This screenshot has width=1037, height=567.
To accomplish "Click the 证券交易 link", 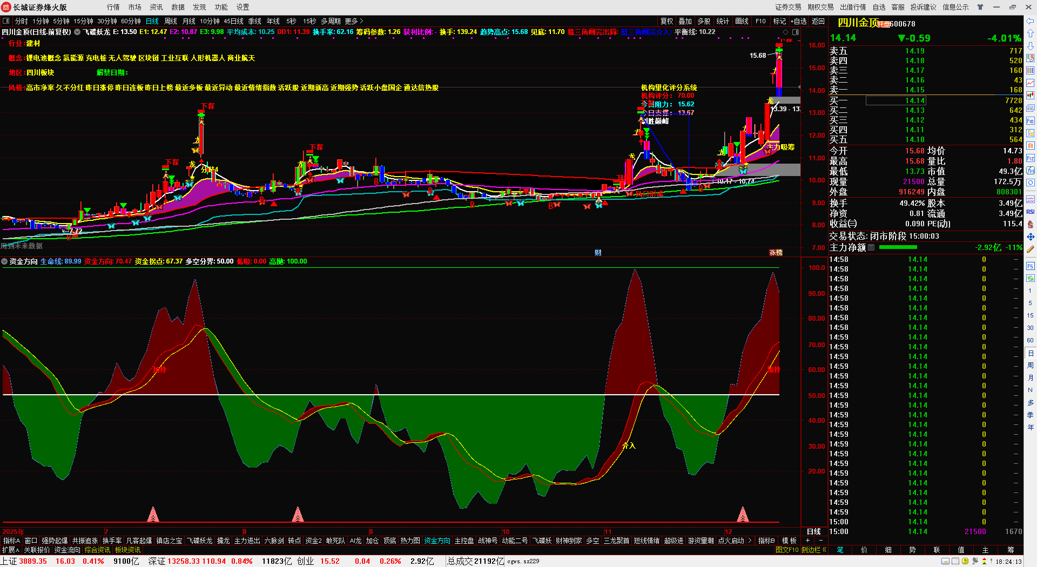I will (x=788, y=7).
